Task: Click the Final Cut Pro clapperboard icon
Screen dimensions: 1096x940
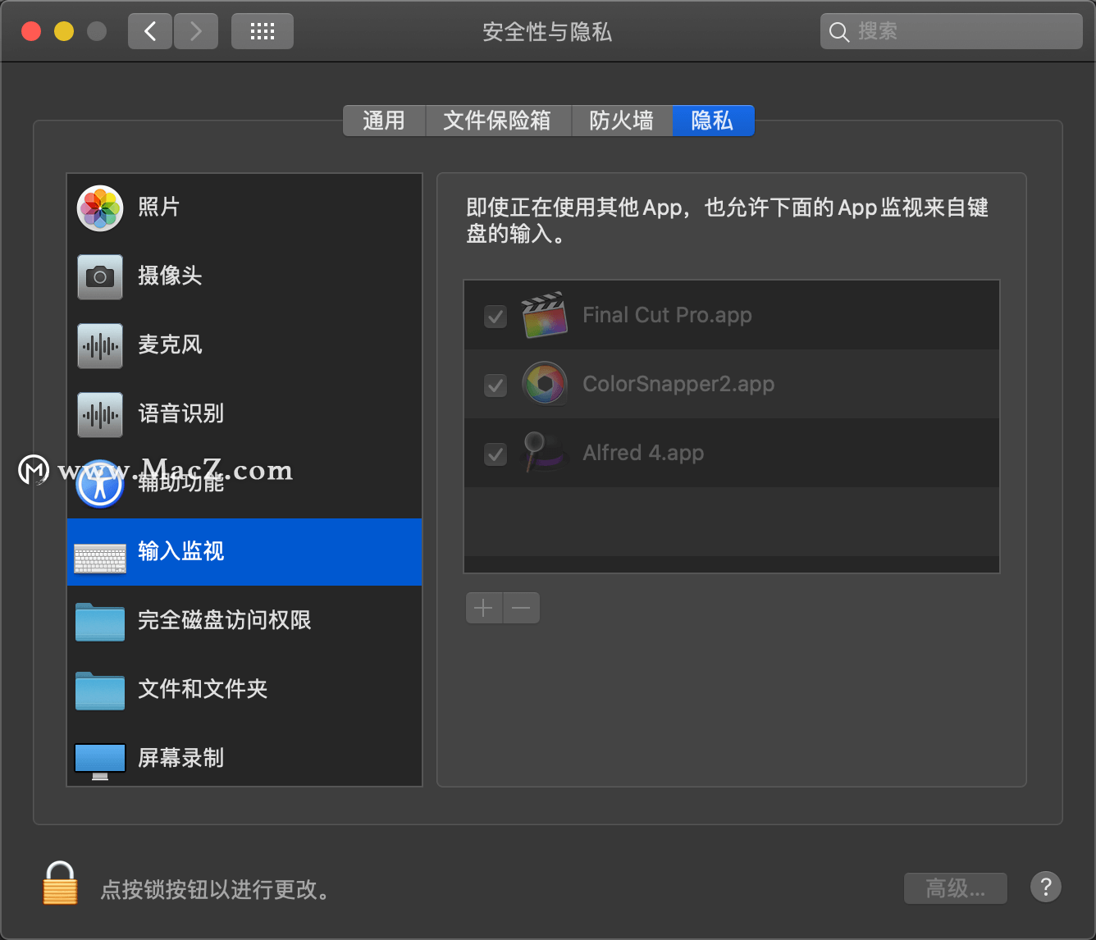Action: tap(545, 315)
